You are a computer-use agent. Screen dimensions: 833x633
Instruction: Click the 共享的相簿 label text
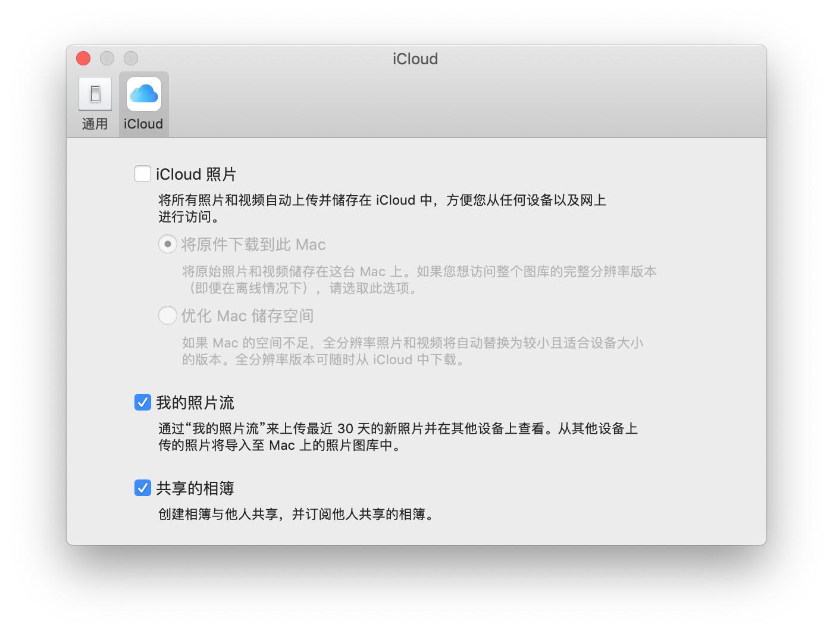[x=195, y=488]
